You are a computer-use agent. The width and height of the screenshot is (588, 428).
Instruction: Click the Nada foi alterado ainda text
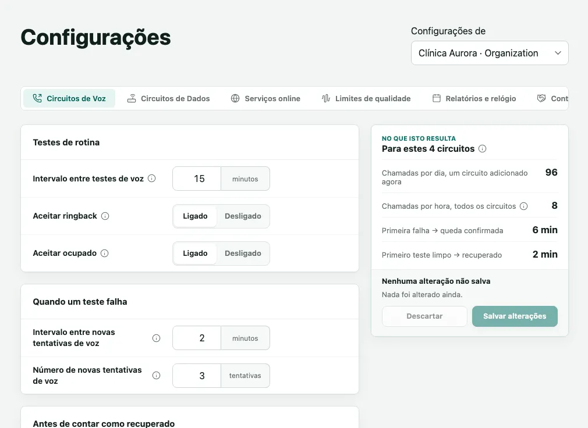point(422,295)
